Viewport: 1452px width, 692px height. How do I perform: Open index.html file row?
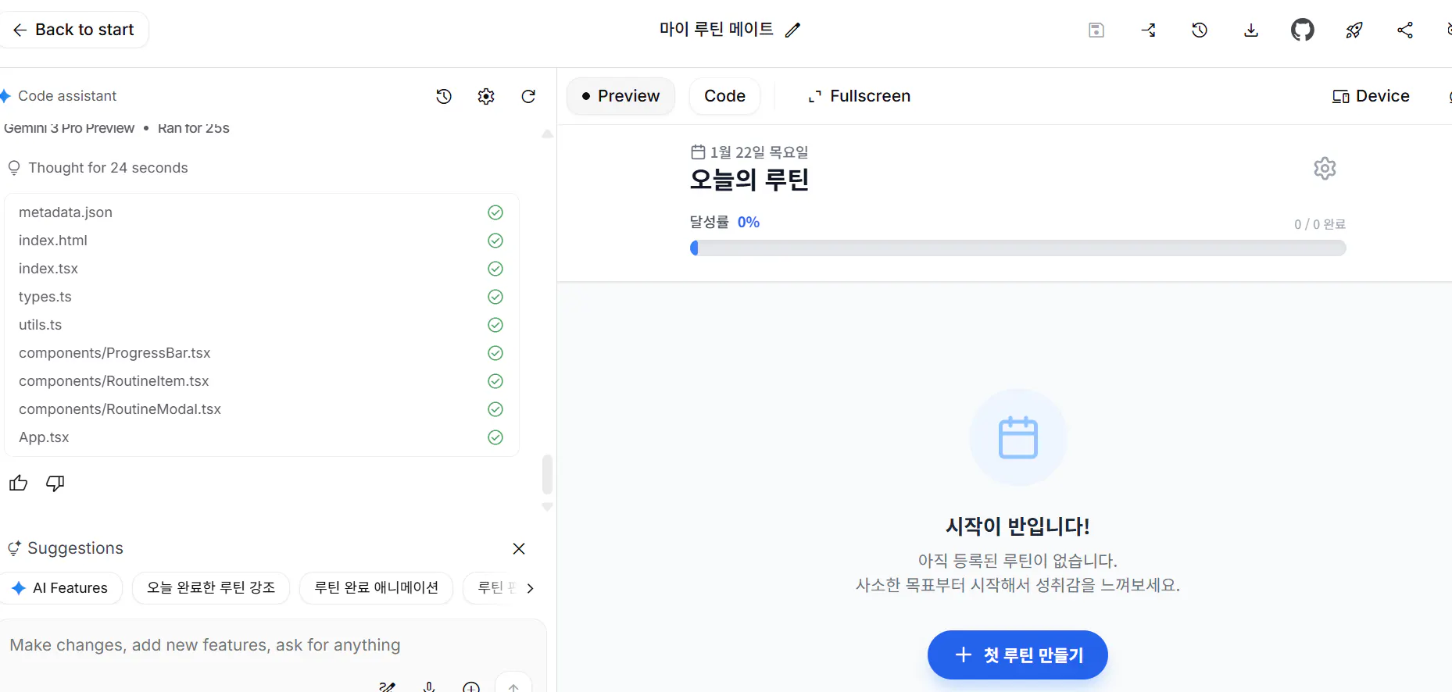pyautogui.click(x=261, y=241)
